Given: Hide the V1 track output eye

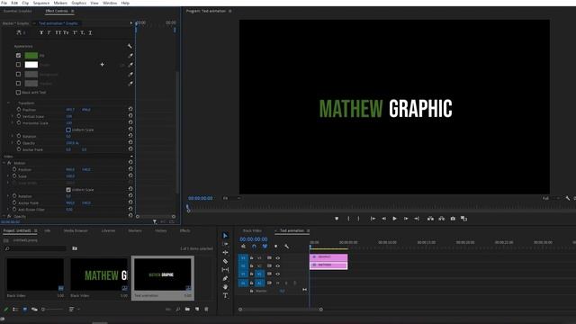Looking at the screenshot, I should [x=278, y=274].
